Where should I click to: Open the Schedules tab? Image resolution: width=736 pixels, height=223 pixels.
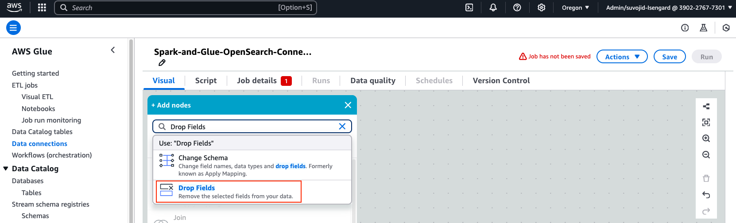click(434, 81)
